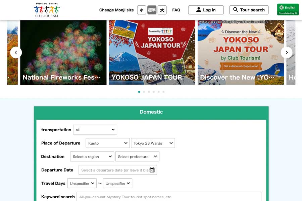
Task: Advance to next carousel slide
Action: pos(287,52)
